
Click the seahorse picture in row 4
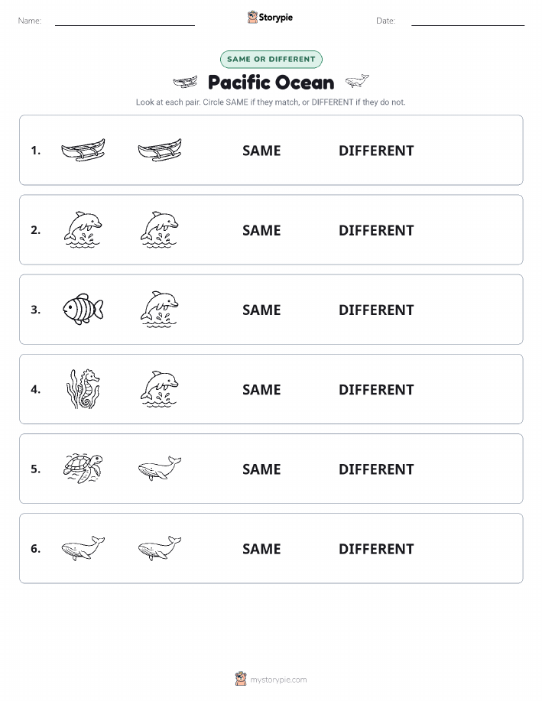pos(83,388)
